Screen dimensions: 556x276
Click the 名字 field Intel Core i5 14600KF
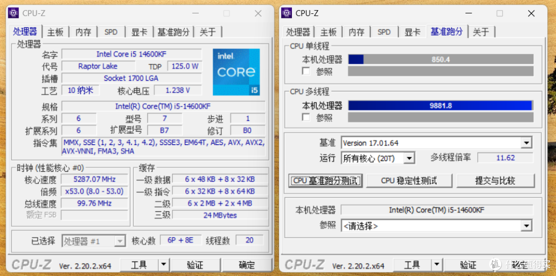pos(132,54)
